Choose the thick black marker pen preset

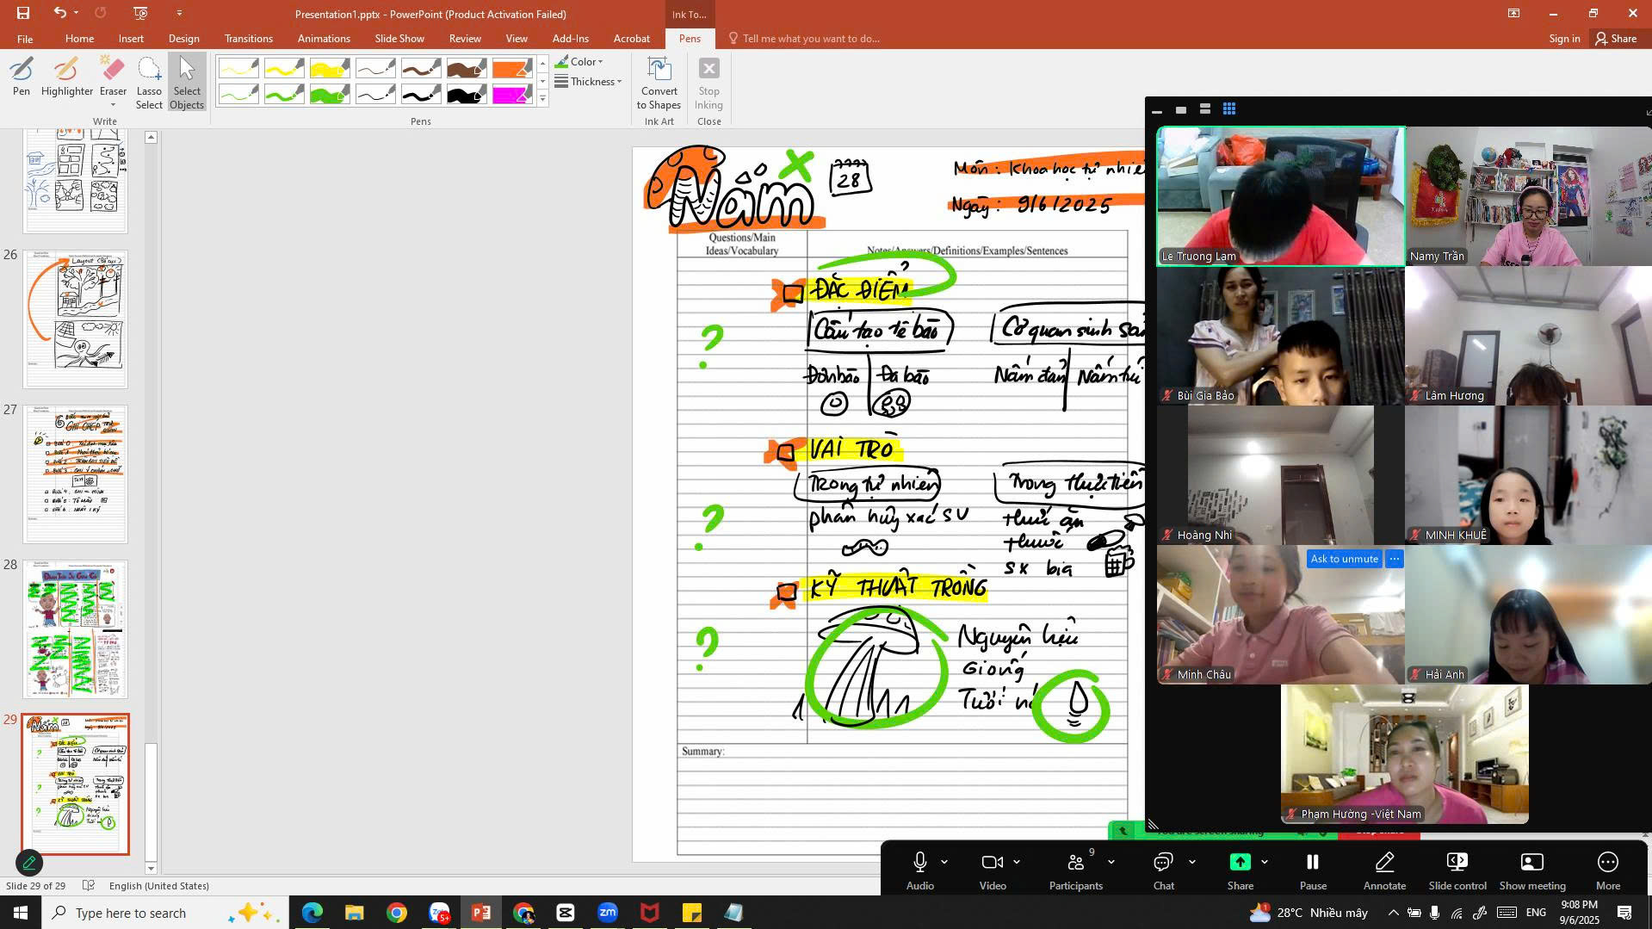[x=466, y=93]
